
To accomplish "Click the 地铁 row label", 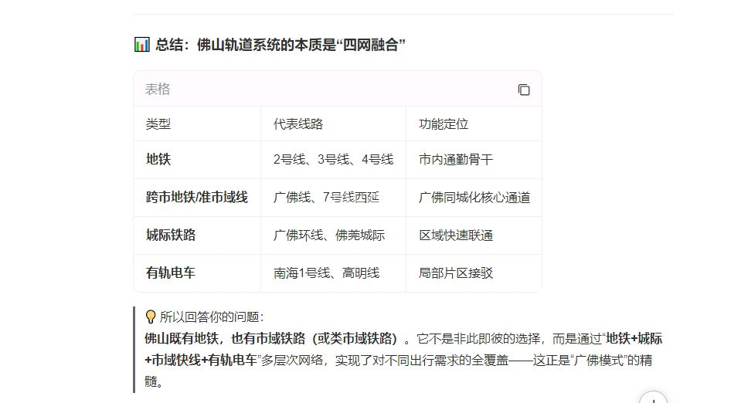I will pos(158,160).
